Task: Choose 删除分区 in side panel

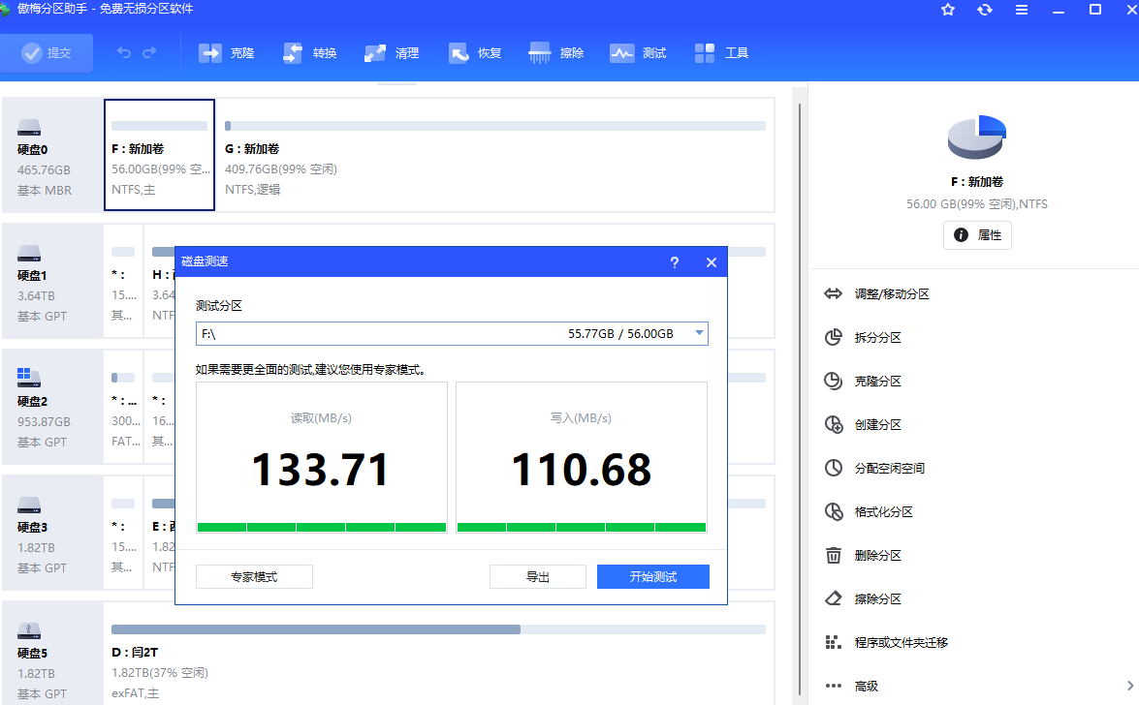Action: tap(863, 556)
